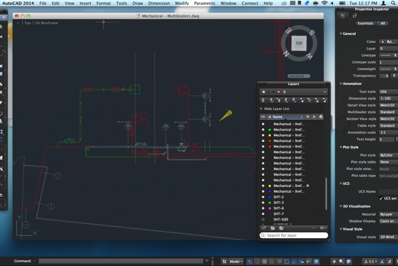
Task: Switch to Essentials in Properties Inspector
Action: click(x=365, y=23)
